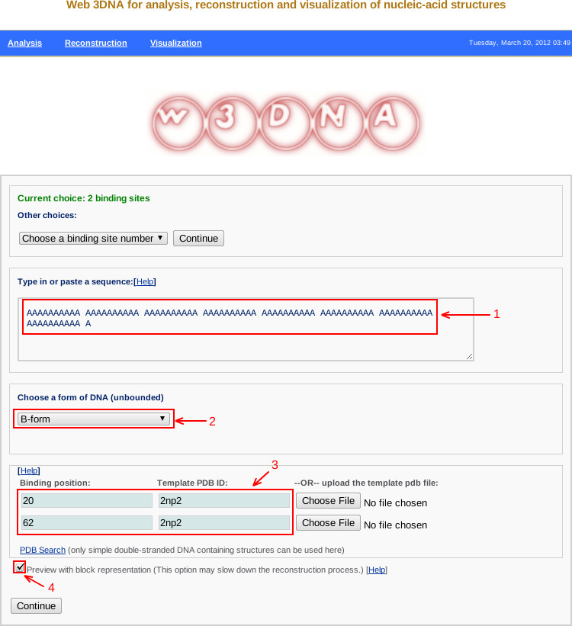Click binding position field containing 20
Screen dimensions: 572x626
pyautogui.click(x=87, y=501)
